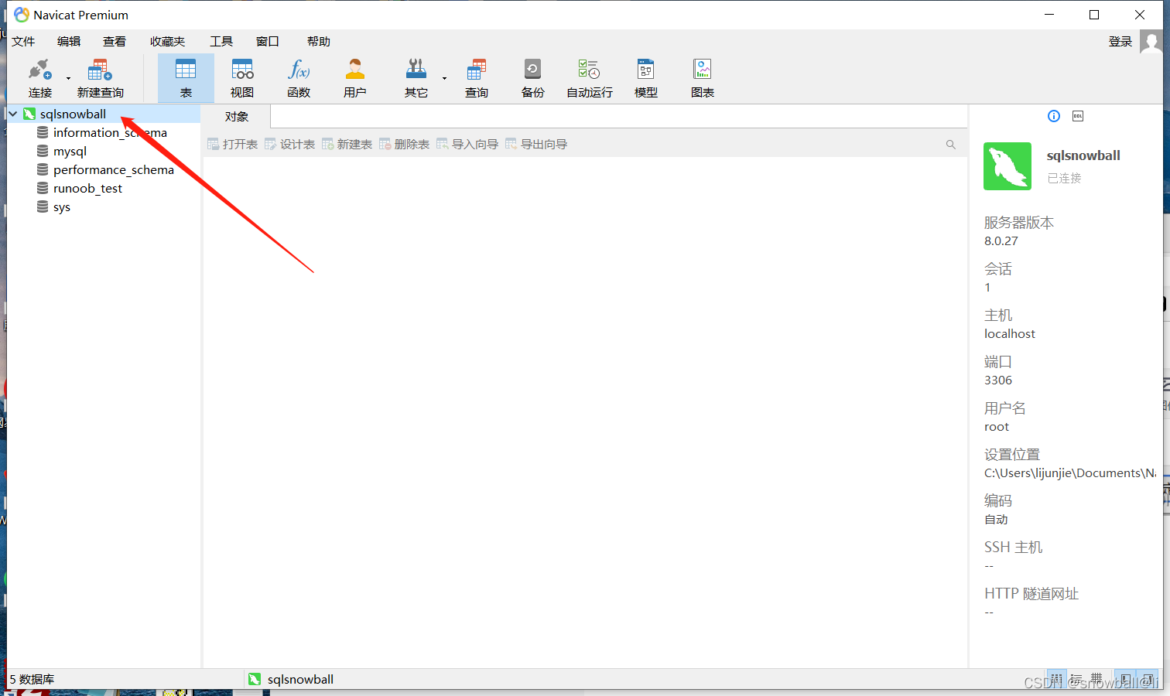The height and width of the screenshot is (696, 1170).
Task: Open the 图表 (Charts) section
Action: pos(703,78)
